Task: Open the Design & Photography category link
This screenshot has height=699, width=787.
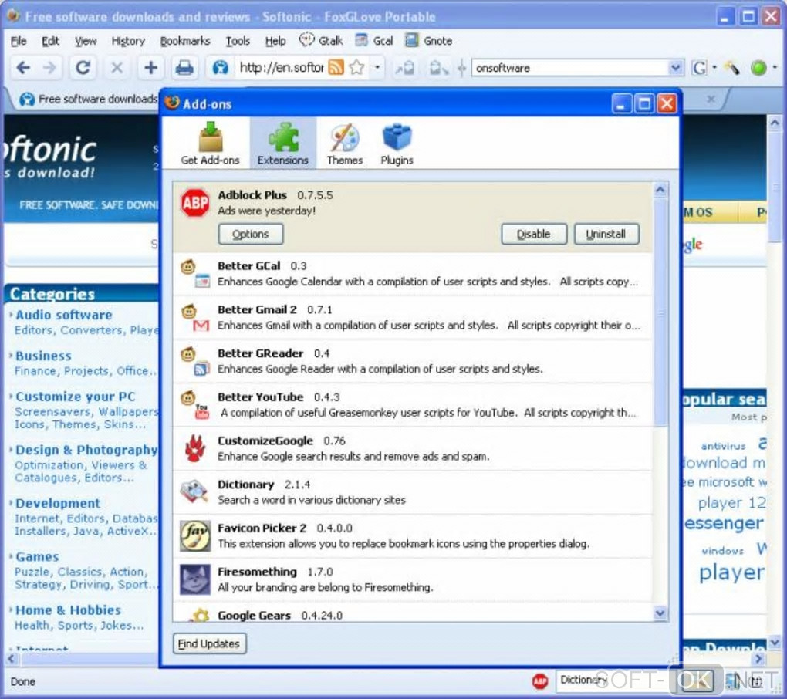Action: click(x=86, y=450)
